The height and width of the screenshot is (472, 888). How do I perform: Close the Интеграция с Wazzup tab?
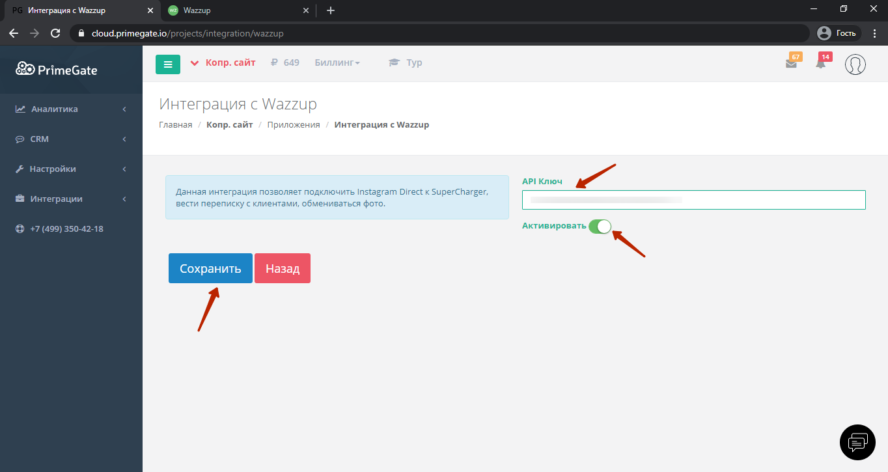pos(151,10)
